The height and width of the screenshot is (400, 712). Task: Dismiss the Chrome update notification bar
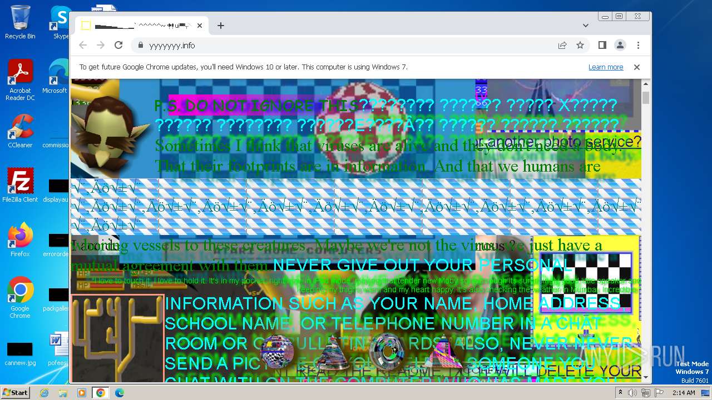click(637, 67)
